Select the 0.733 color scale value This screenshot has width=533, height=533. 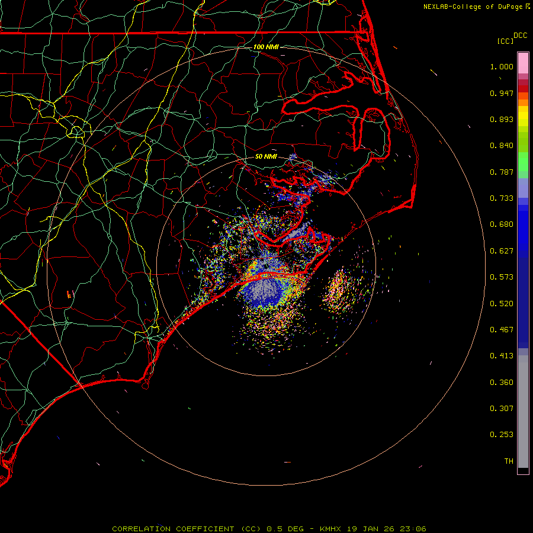click(x=502, y=198)
